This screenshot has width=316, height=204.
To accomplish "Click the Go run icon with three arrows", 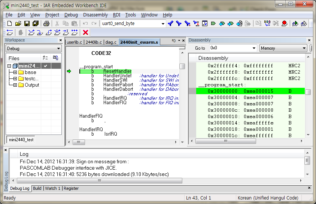I will coord(75,33).
